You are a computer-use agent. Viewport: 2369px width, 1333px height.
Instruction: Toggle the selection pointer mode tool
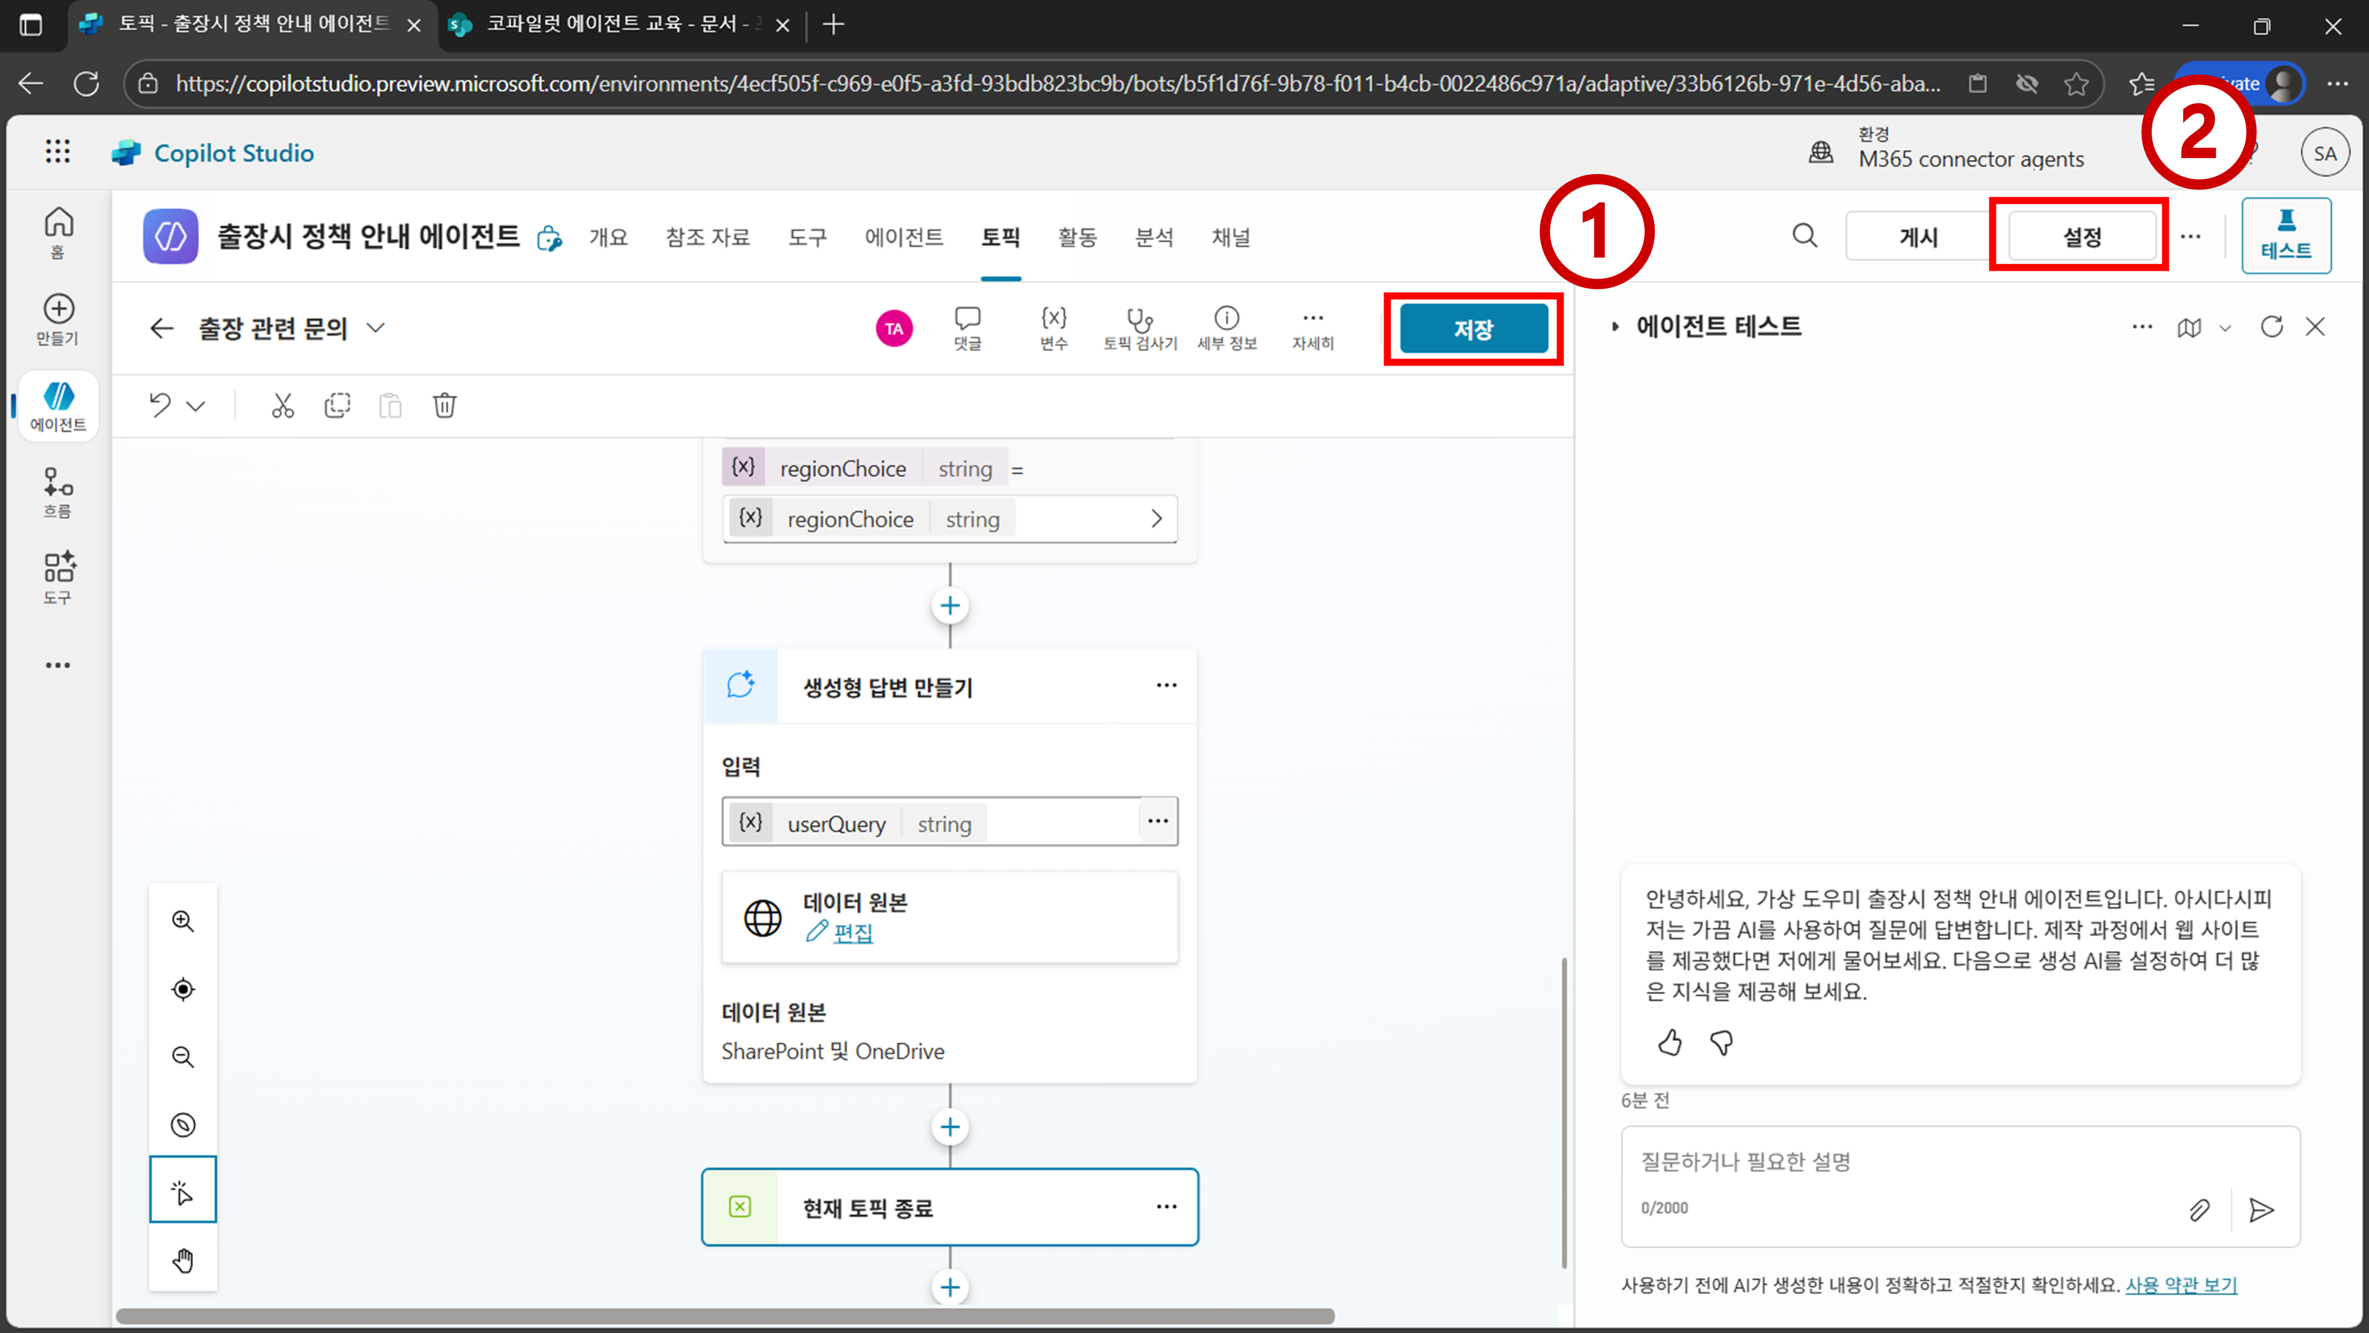pyautogui.click(x=183, y=1191)
